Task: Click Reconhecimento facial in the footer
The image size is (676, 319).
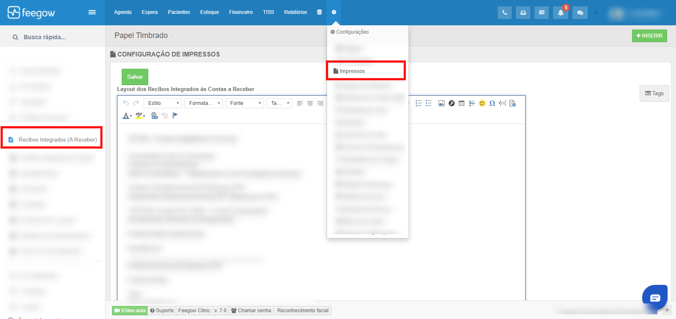Action: tap(303, 311)
